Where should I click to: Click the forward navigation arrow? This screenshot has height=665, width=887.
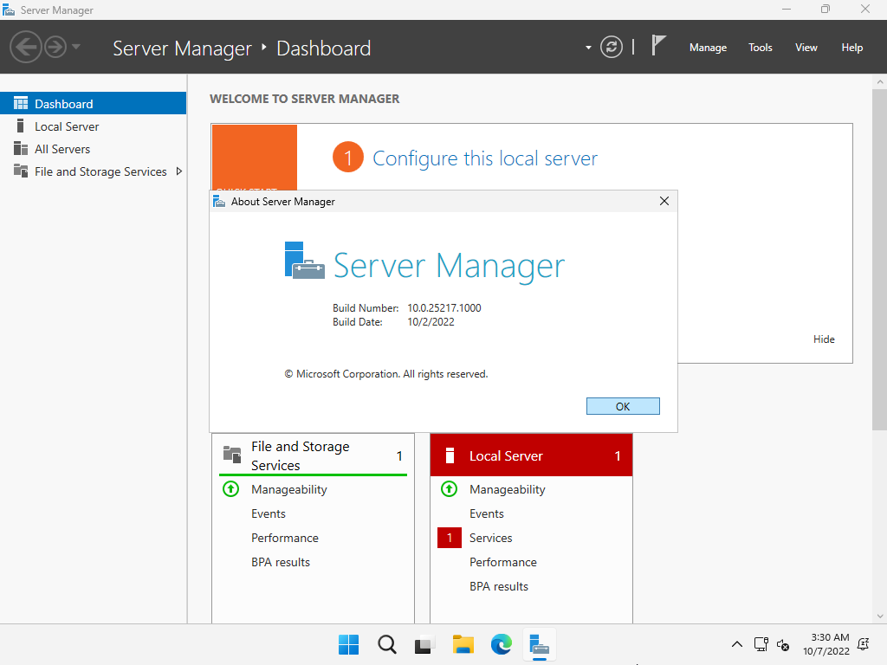(55, 47)
